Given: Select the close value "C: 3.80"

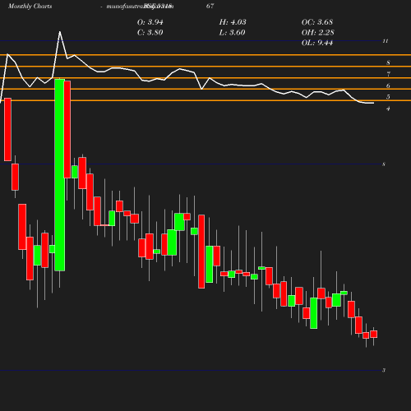Looking at the screenshot, I should coord(150,33).
